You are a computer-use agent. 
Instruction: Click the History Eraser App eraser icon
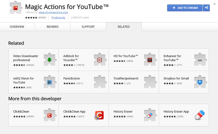(x=200, y=115)
